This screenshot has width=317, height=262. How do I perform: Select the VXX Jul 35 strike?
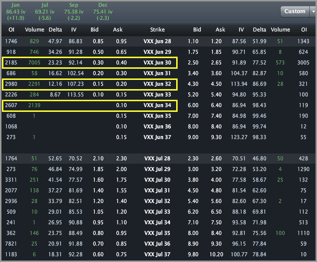pos(157,233)
